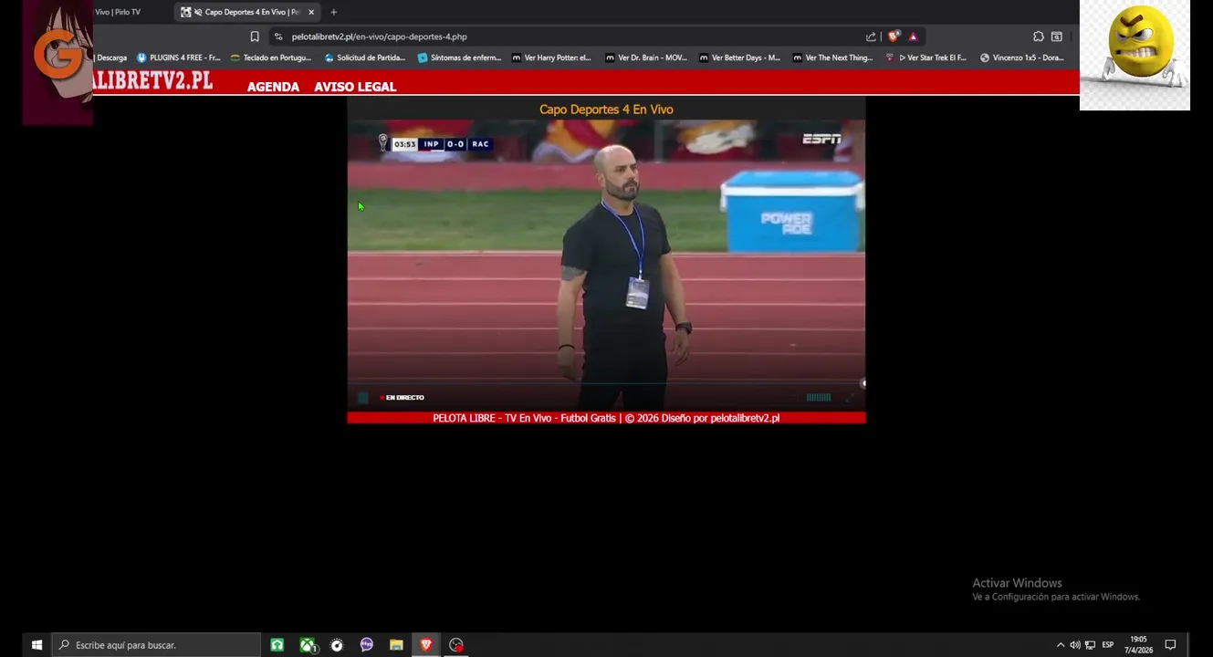Open network settings in system tray
The image size is (1213, 657).
tap(1090, 645)
